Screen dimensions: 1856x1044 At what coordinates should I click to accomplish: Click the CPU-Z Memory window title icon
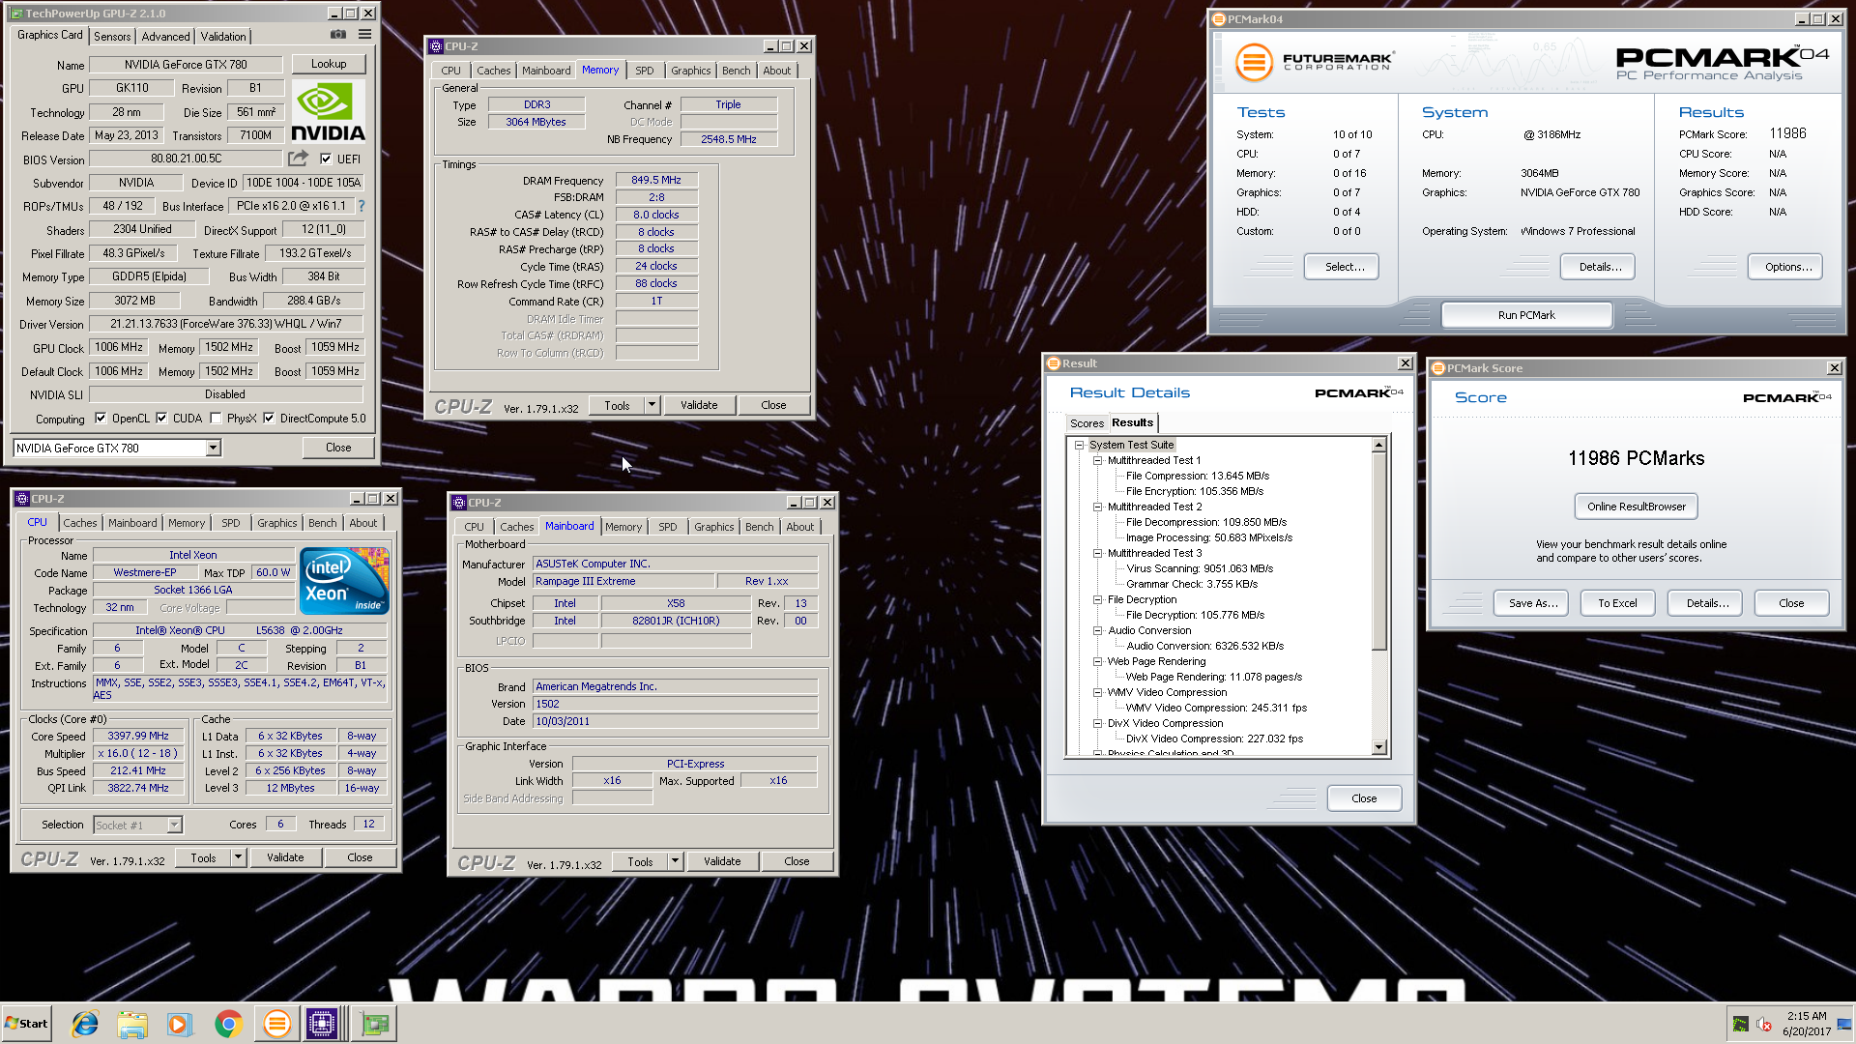tap(436, 46)
